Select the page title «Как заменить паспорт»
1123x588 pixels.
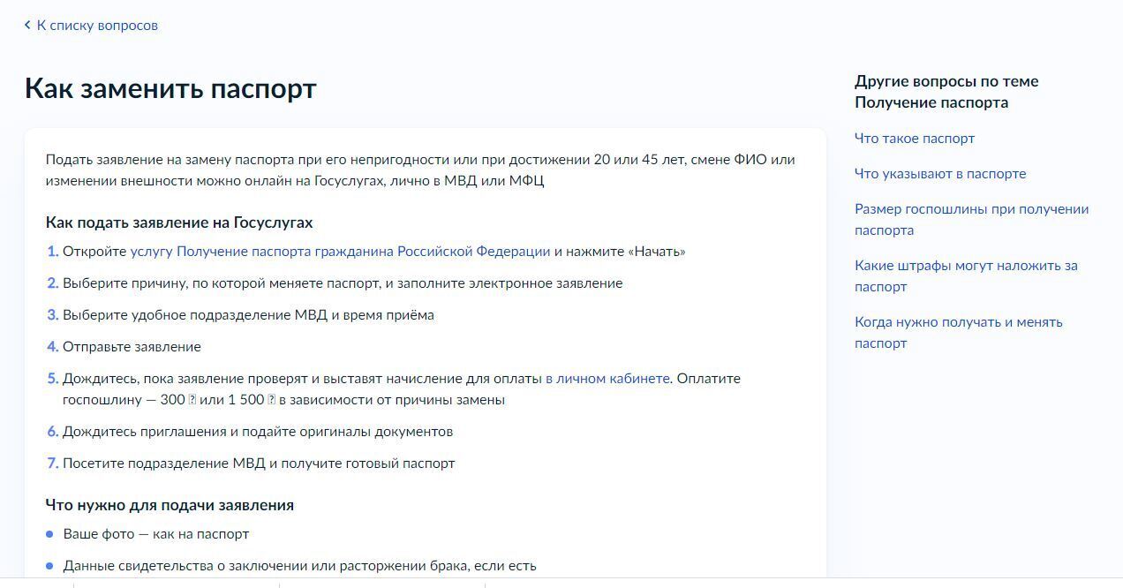[x=170, y=87]
